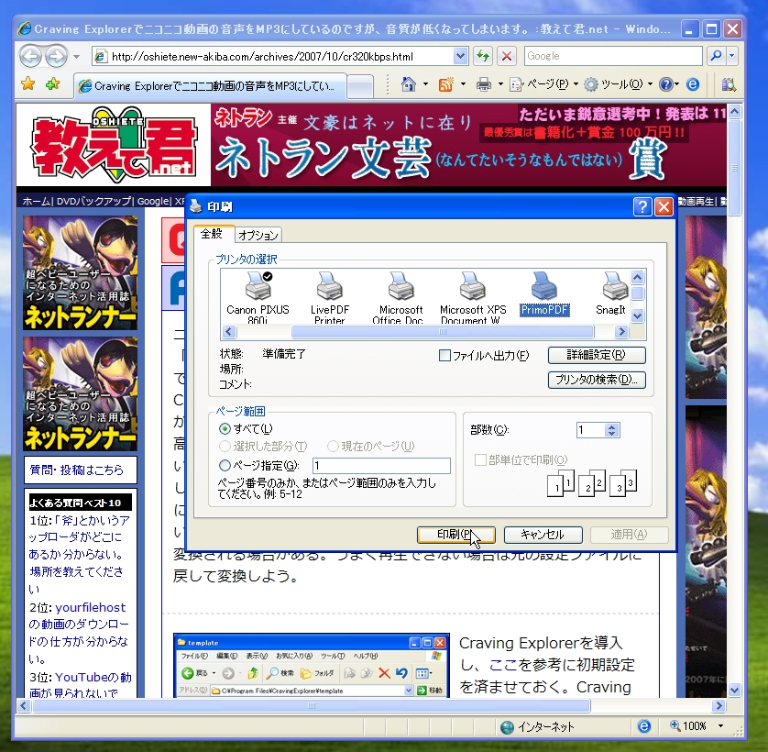Open the address bar URL dropdown
Image resolution: width=768 pixels, height=752 pixels.
460,56
